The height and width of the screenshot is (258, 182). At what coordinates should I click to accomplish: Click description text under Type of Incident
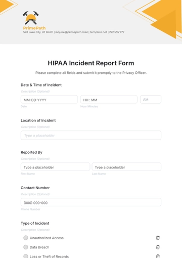(35, 230)
